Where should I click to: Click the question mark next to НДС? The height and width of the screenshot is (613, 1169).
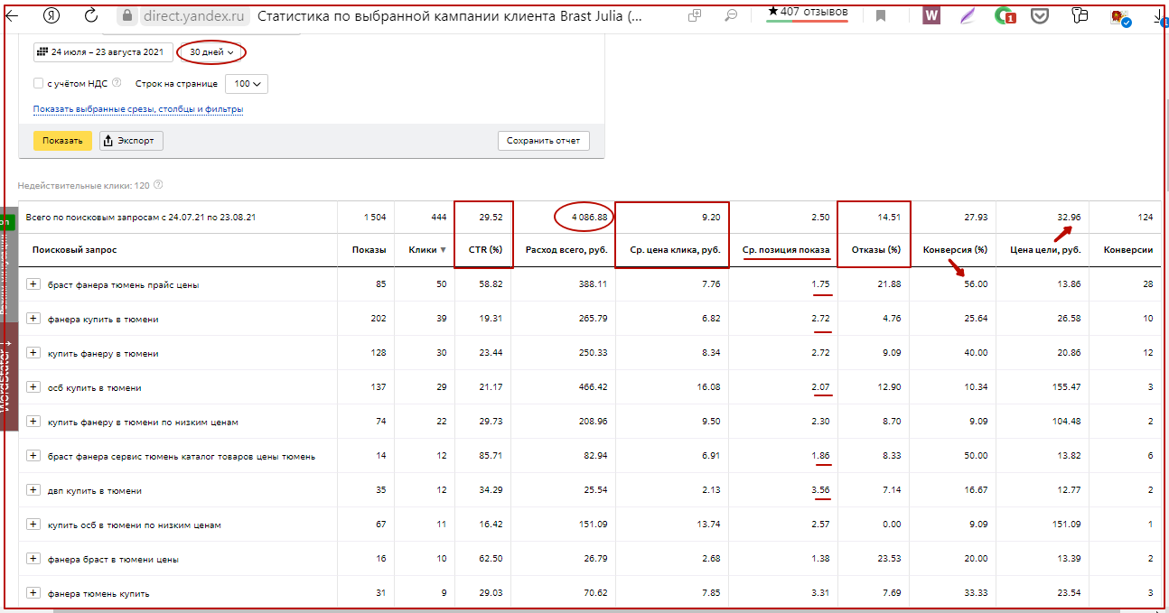point(117,83)
